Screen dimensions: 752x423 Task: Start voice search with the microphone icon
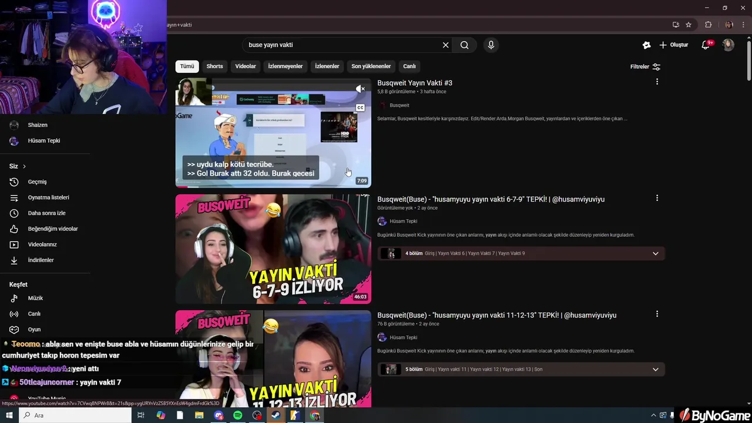tap(491, 45)
